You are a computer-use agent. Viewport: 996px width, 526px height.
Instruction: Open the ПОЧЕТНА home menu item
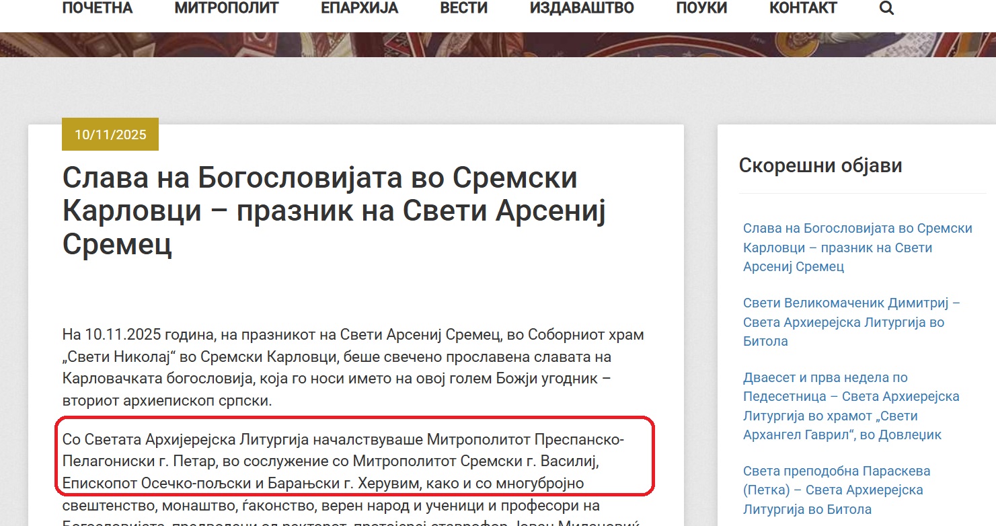coord(98,9)
